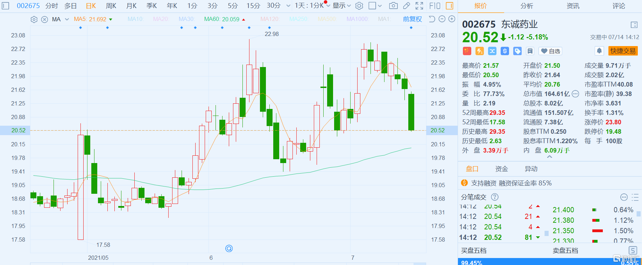This screenshot has width=642, height=265.
Task: Select the pencil drawing tool
Action: click(x=406, y=6)
